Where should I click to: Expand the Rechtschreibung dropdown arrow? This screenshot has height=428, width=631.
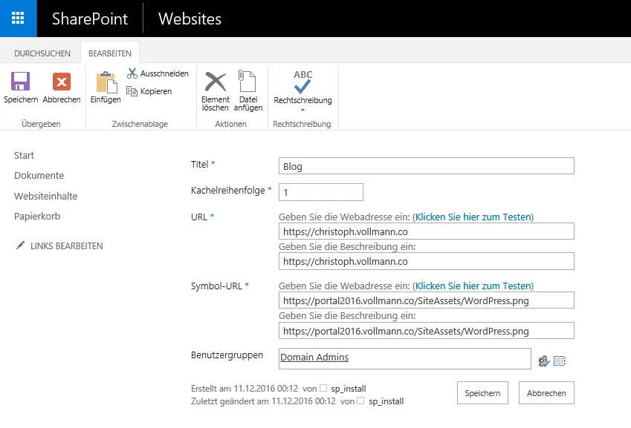pyautogui.click(x=302, y=110)
